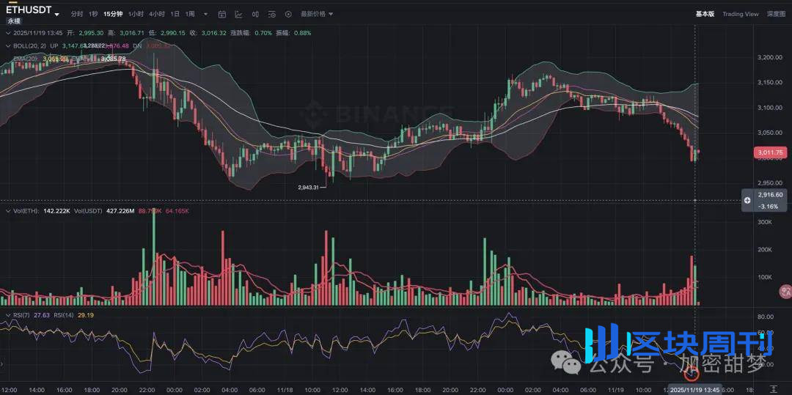Open the candlestick chart style icon
This screenshot has height=395, width=792.
pos(255,14)
